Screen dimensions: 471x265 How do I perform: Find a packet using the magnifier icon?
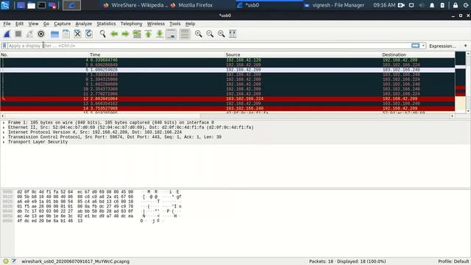[x=102, y=34]
